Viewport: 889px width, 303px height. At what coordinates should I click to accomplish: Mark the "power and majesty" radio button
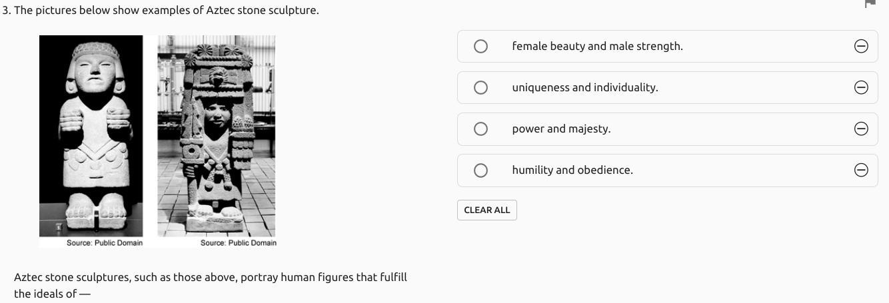(x=480, y=129)
